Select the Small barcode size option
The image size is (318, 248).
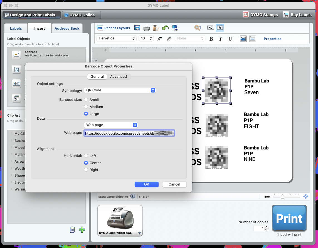[86, 100]
